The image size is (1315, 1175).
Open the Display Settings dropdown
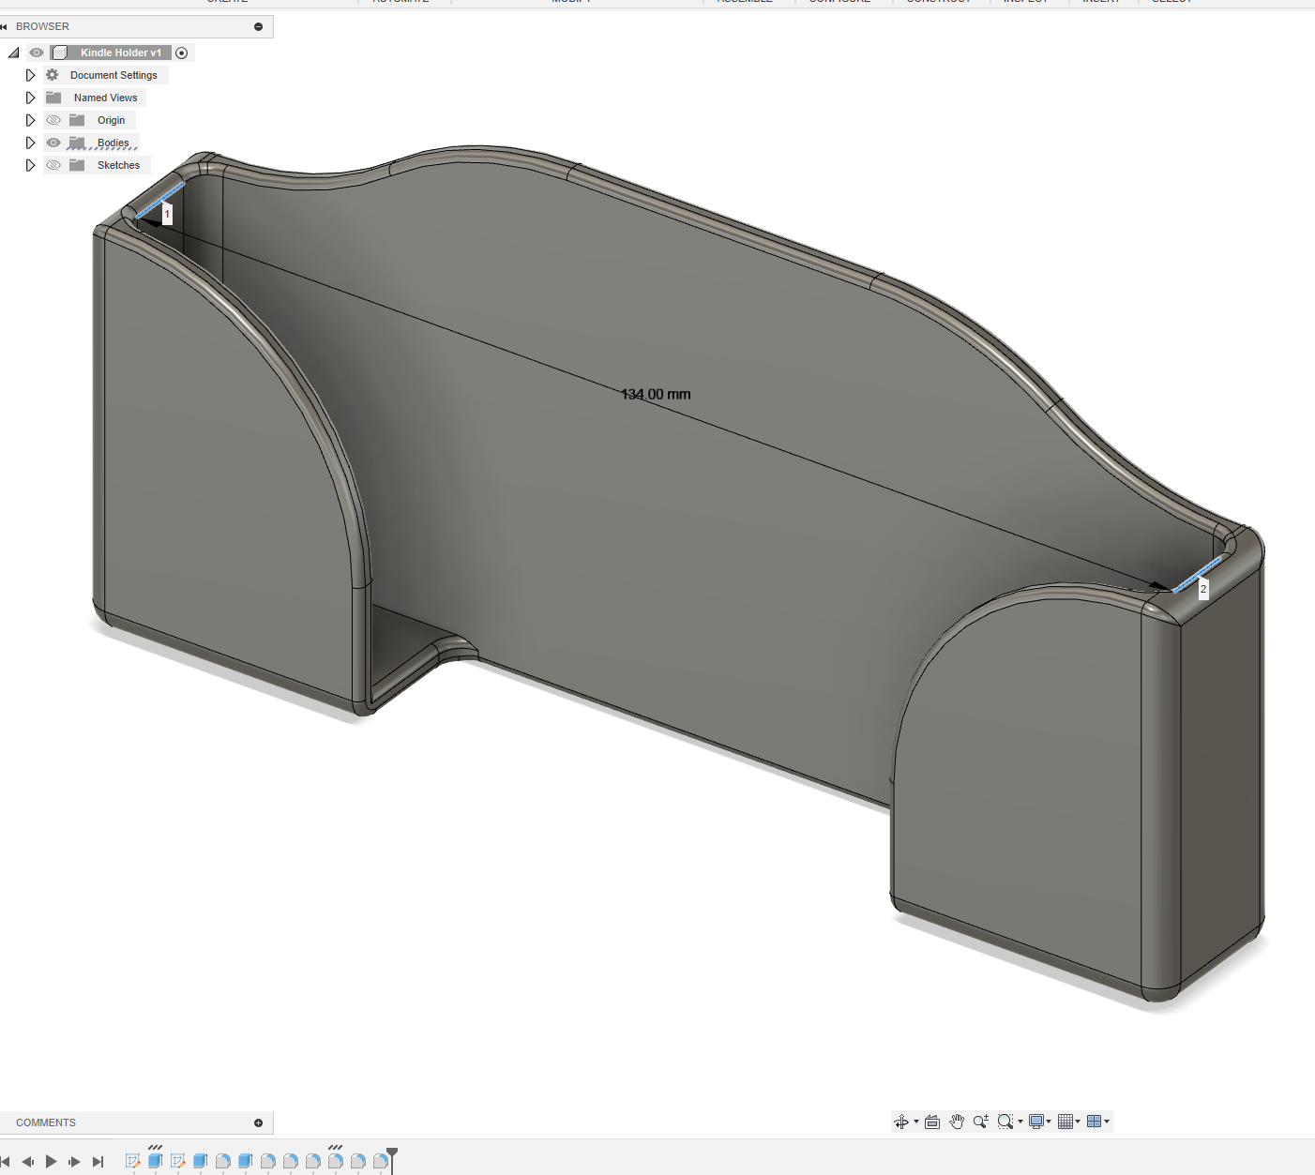pos(1048,1121)
